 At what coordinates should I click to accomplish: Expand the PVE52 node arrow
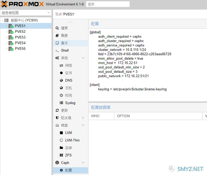click(7, 32)
